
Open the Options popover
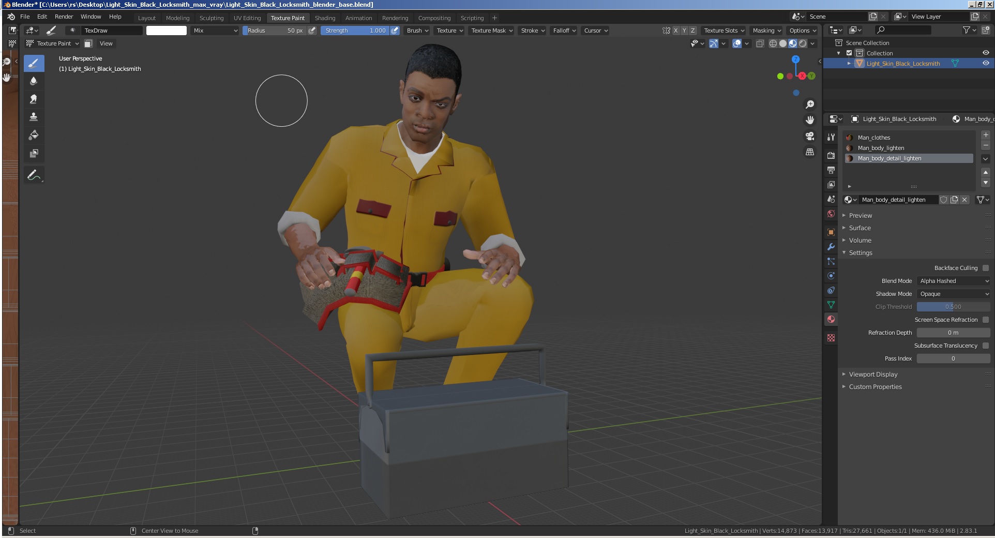click(x=802, y=31)
